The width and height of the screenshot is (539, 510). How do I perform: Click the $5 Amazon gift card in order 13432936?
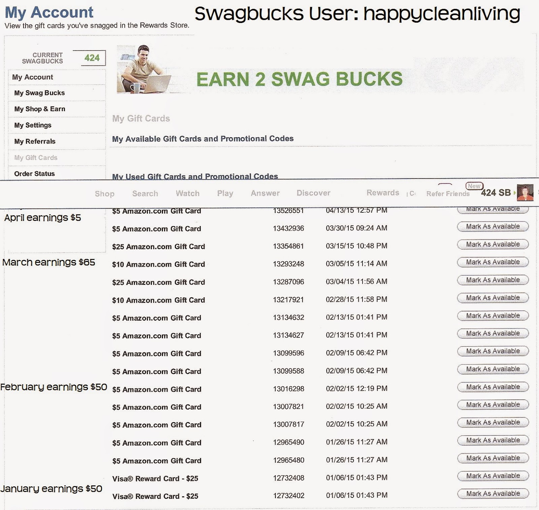[x=157, y=229]
